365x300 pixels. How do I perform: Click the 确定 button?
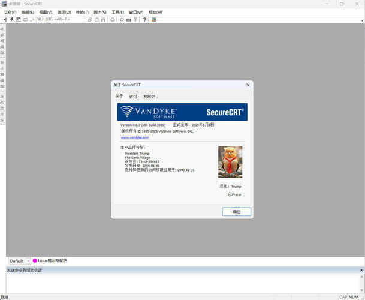click(236, 212)
